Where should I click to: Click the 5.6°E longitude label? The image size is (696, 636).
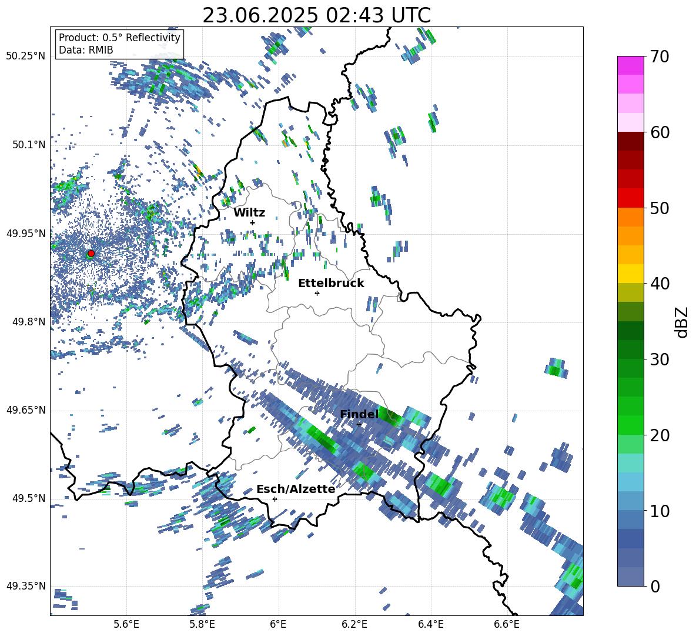(126, 625)
